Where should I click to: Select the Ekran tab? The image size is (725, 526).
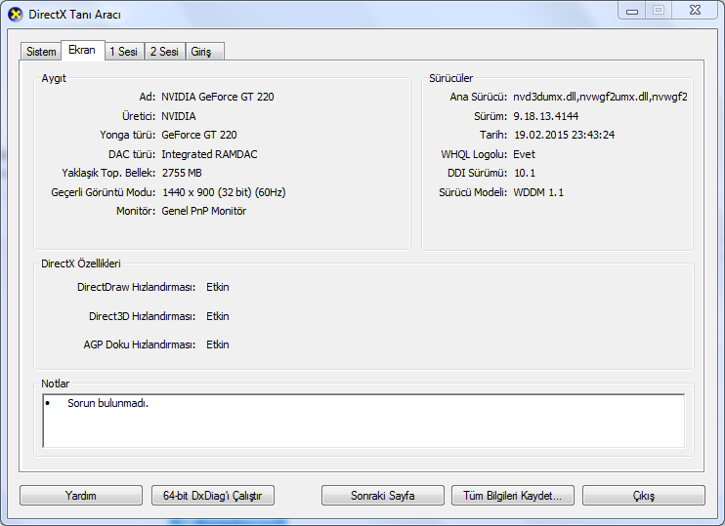pos(82,50)
